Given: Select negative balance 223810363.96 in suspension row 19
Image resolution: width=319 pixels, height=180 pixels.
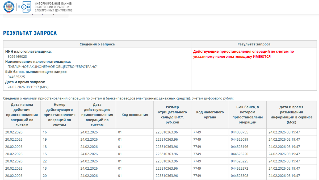Looking at the screenshot, I should point(167,139).
